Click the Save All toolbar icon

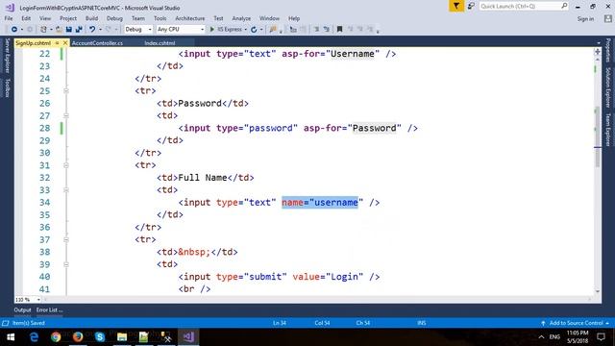(79, 30)
